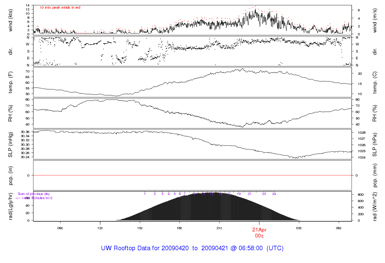The width and height of the screenshot is (385, 263).
Task: Click the '30.24' pressure tick value
Action: coord(25,157)
